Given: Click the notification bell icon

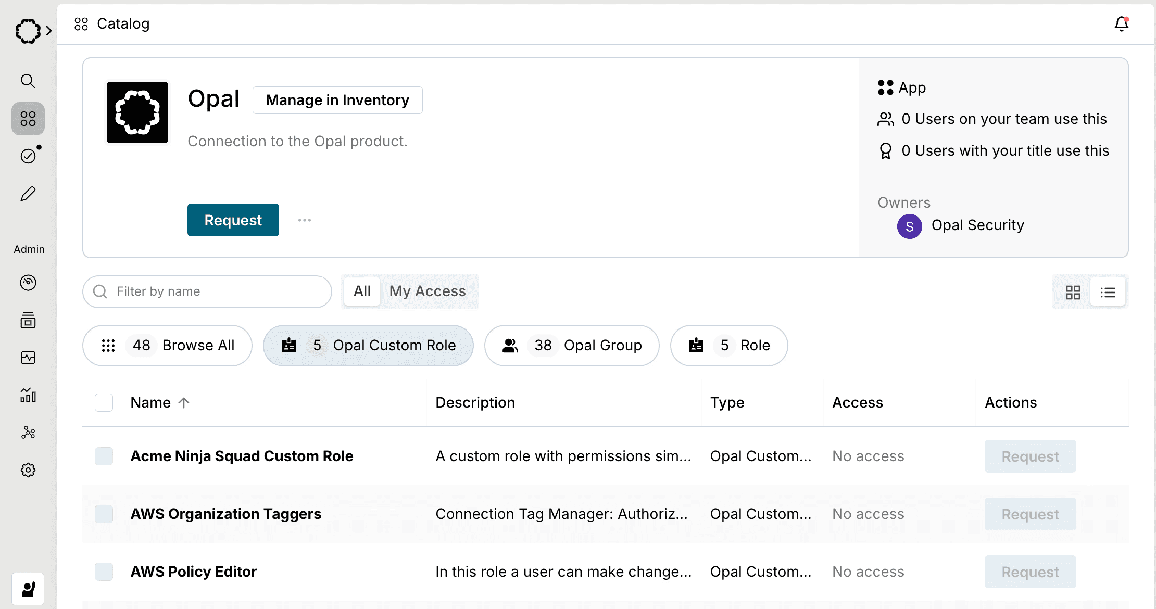Looking at the screenshot, I should tap(1122, 24).
